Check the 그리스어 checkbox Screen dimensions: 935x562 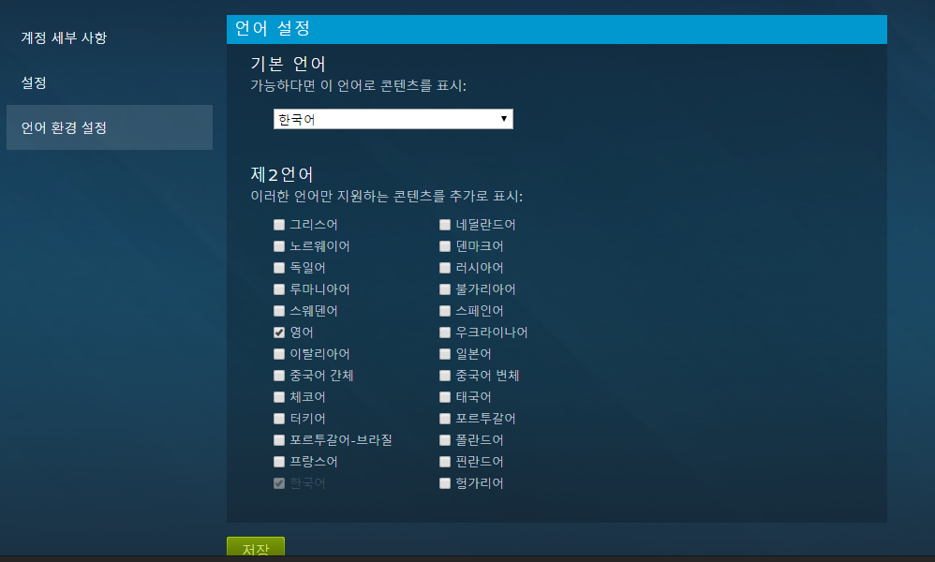[279, 225]
